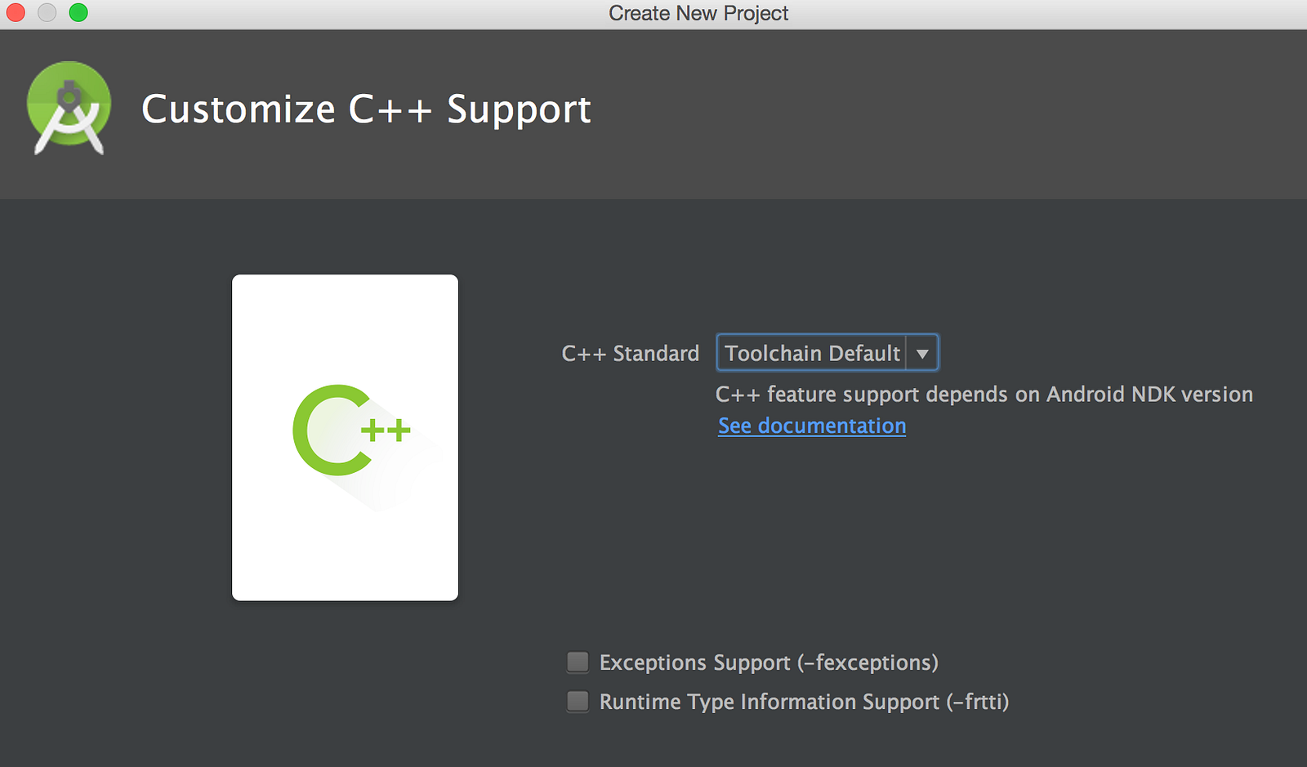This screenshot has height=767, width=1307.
Task: Maximize window with the green button
Action: [78, 12]
